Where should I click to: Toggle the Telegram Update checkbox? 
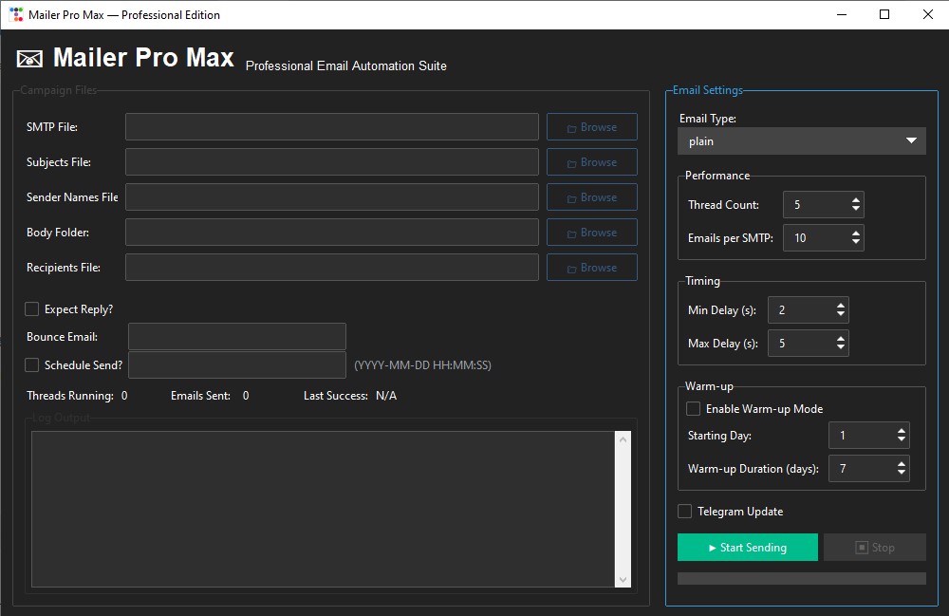684,511
